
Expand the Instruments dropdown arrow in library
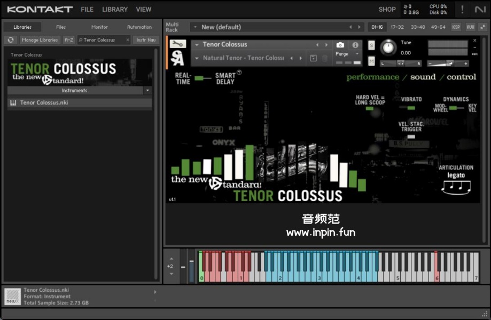(x=147, y=91)
